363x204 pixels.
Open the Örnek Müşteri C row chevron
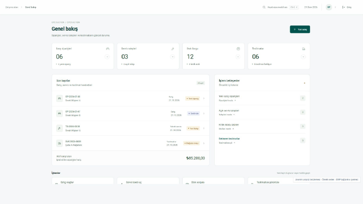click(204, 129)
